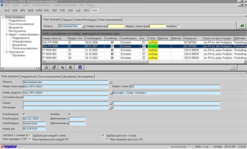Switch to the lower Подробности tab
Screen dimensions: 247x149
pos(28,77)
